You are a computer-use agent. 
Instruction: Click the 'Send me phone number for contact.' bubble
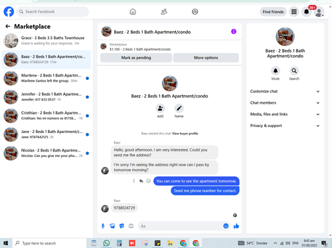tap(205, 191)
